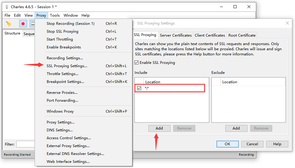Toggle Windows Proxy menu entry
Viewport: 295px width, 168px height.
pyautogui.click(x=84, y=112)
